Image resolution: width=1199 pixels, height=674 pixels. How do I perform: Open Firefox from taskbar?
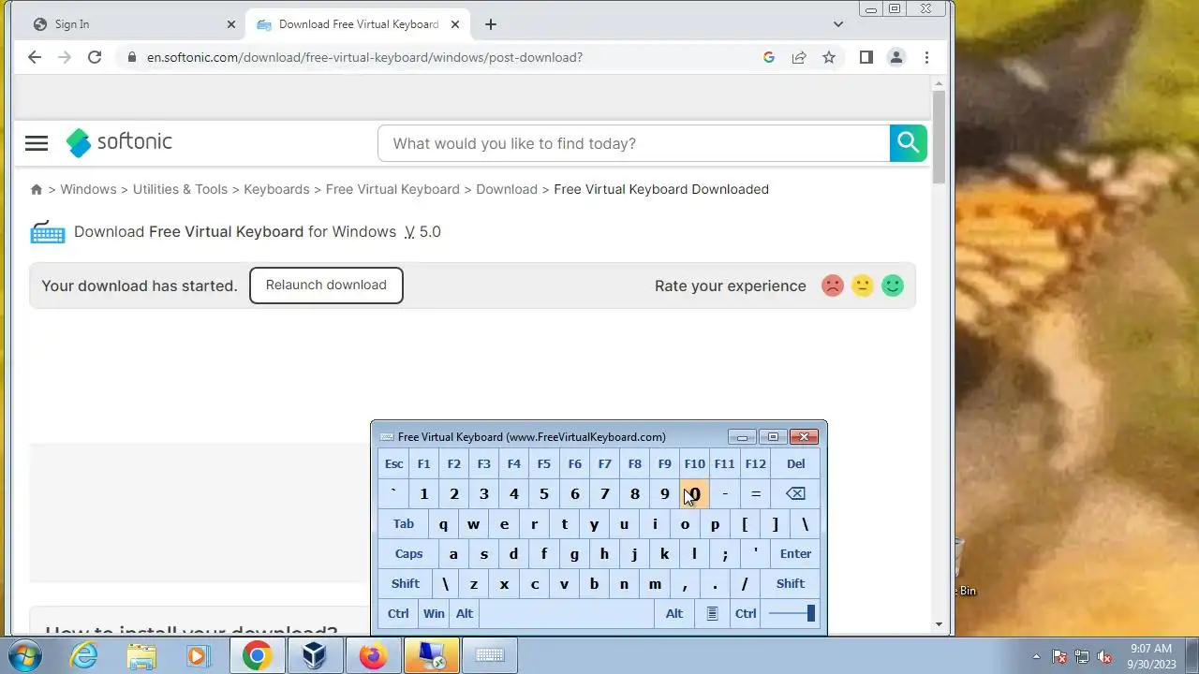point(373,655)
